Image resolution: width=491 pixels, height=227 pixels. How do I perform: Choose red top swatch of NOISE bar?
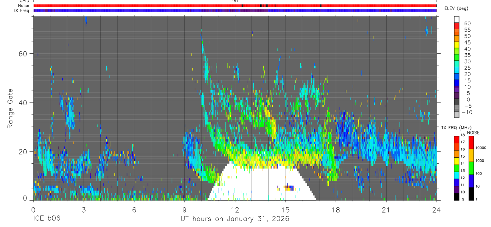click(471, 142)
